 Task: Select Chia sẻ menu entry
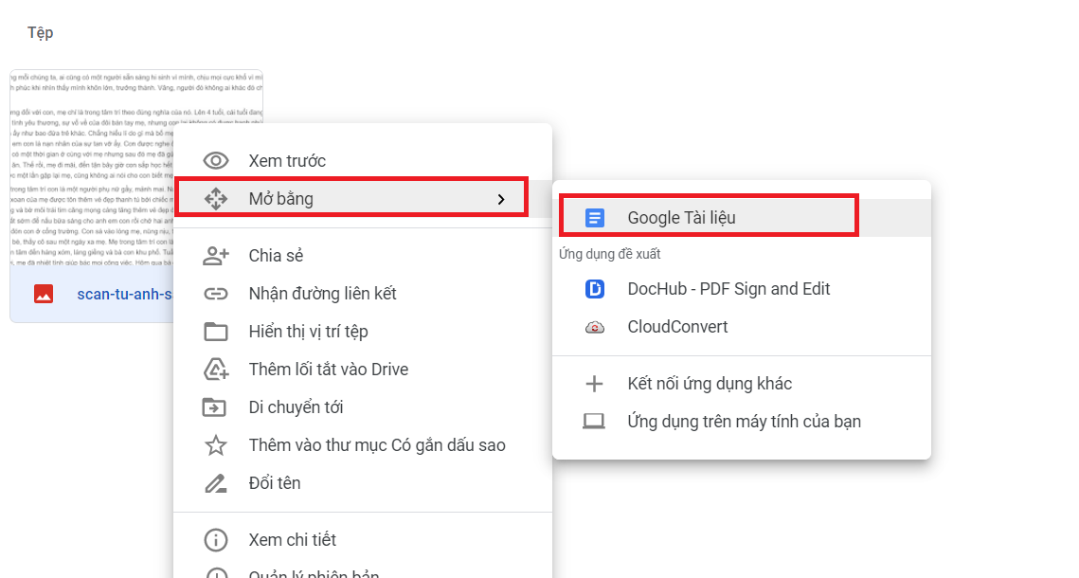(363, 256)
